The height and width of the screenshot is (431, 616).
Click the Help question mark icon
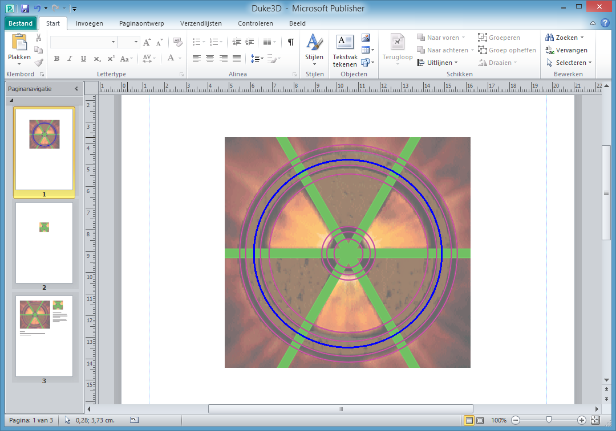605,23
